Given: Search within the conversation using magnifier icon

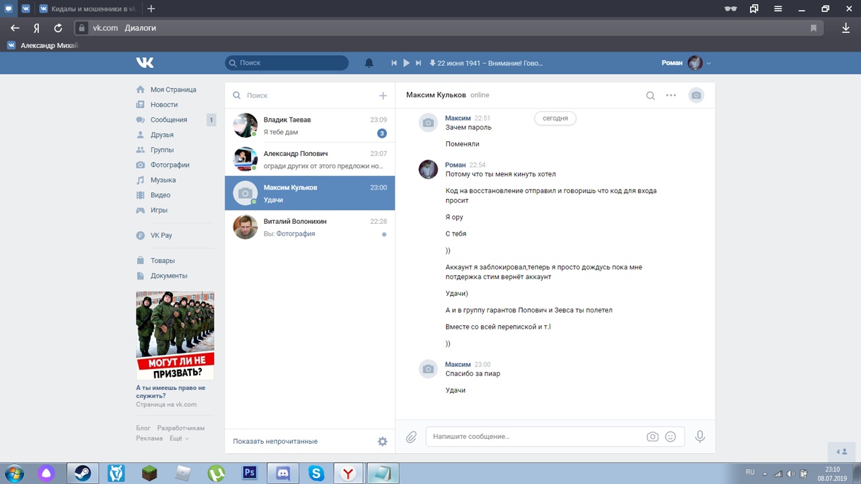Looking at the screenshot, I should click(x=650, y=95).
